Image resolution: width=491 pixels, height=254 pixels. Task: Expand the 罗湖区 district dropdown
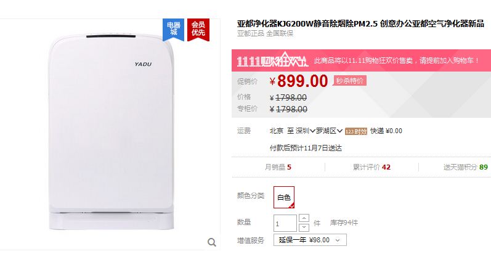pos(329,131)
